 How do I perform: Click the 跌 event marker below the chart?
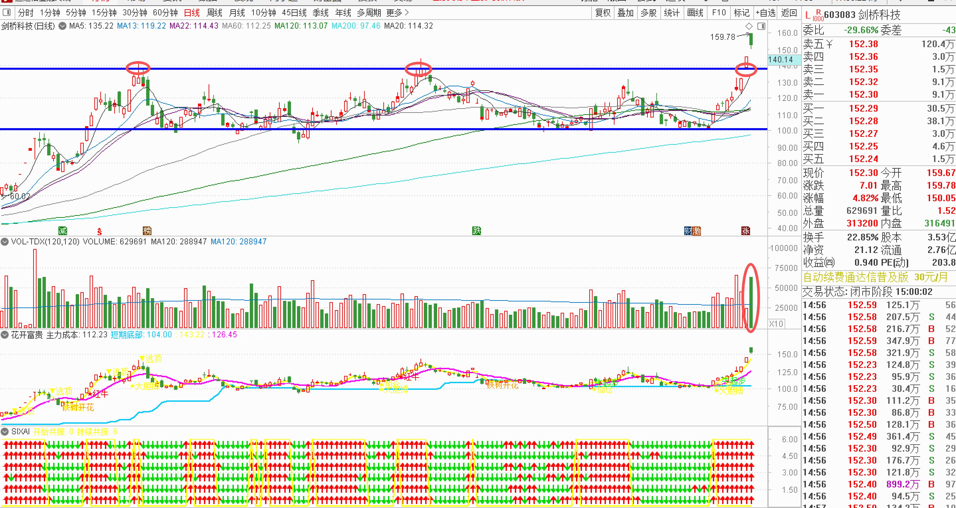coord(477,231)
